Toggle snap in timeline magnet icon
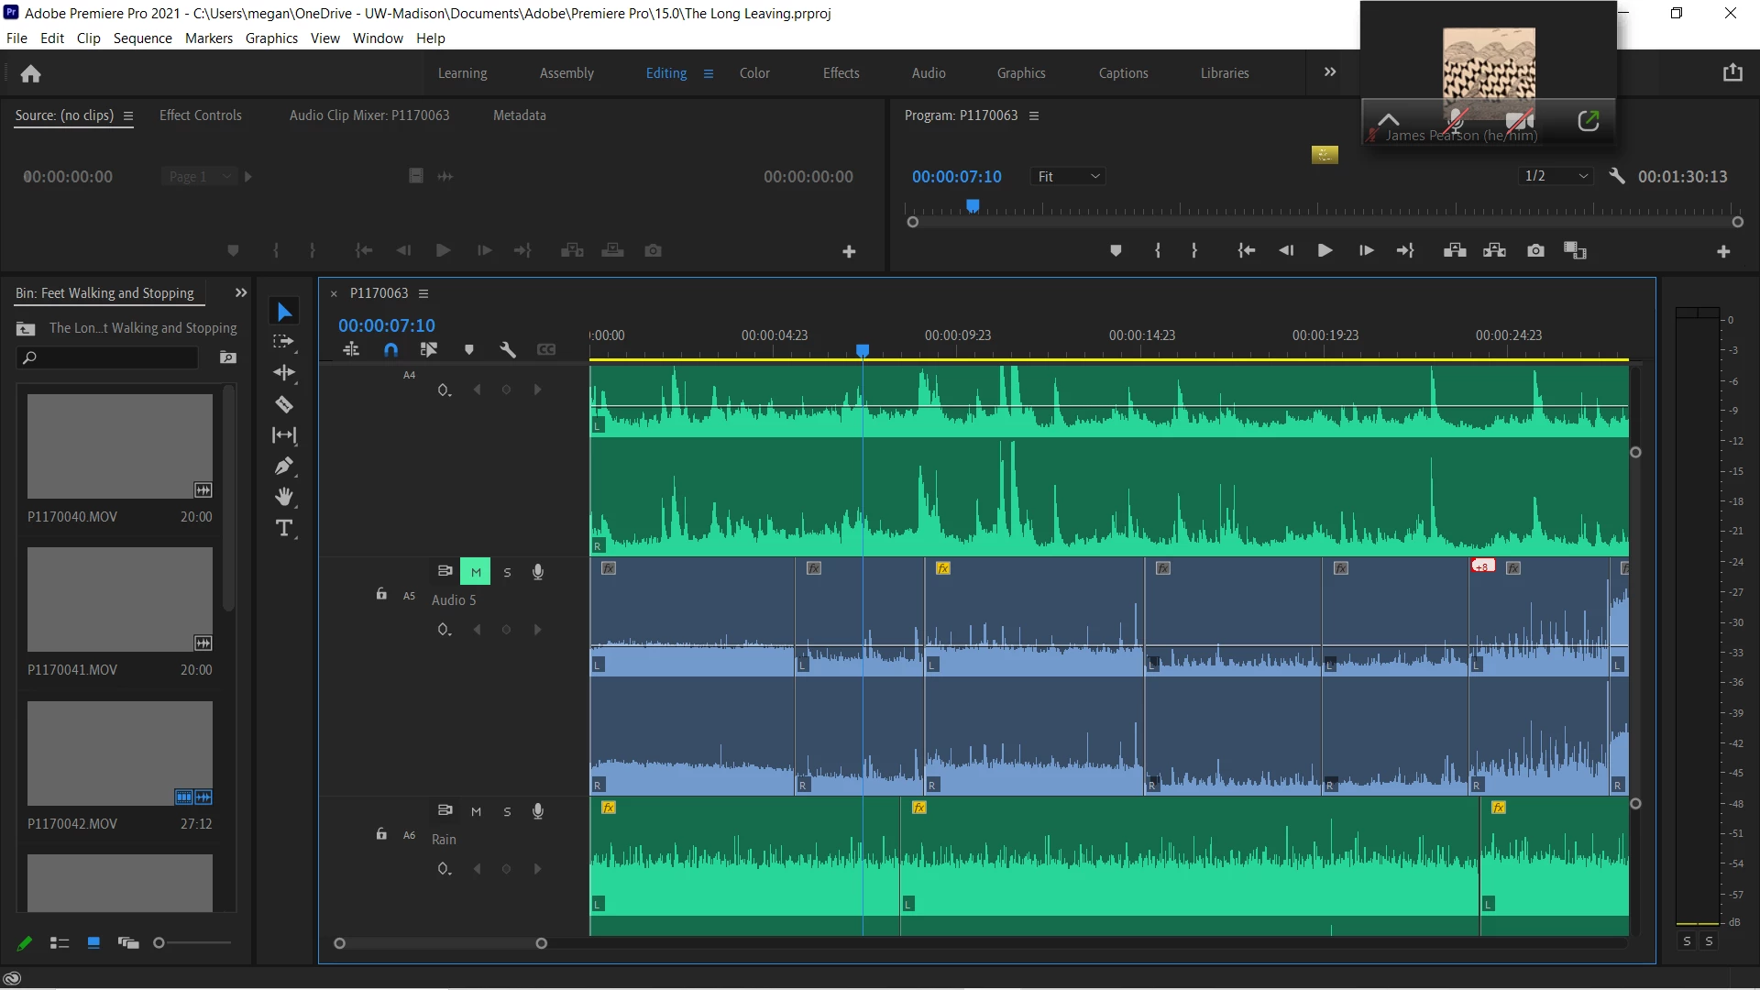This screenshot has width=1760, height=990. pyautogui.click(x=390, y=349)
